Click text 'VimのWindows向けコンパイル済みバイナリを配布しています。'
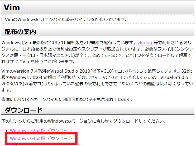 click(x=66, y=19)
